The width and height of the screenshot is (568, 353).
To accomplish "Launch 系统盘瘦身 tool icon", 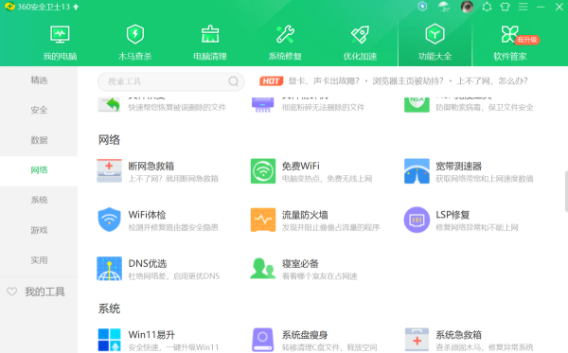I will 263,340.
